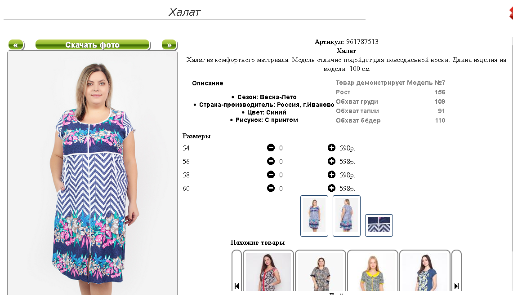Increase size 60 quantity with plus icon
The width and height of the screenshot is (513, 295).
click(331, 188)
